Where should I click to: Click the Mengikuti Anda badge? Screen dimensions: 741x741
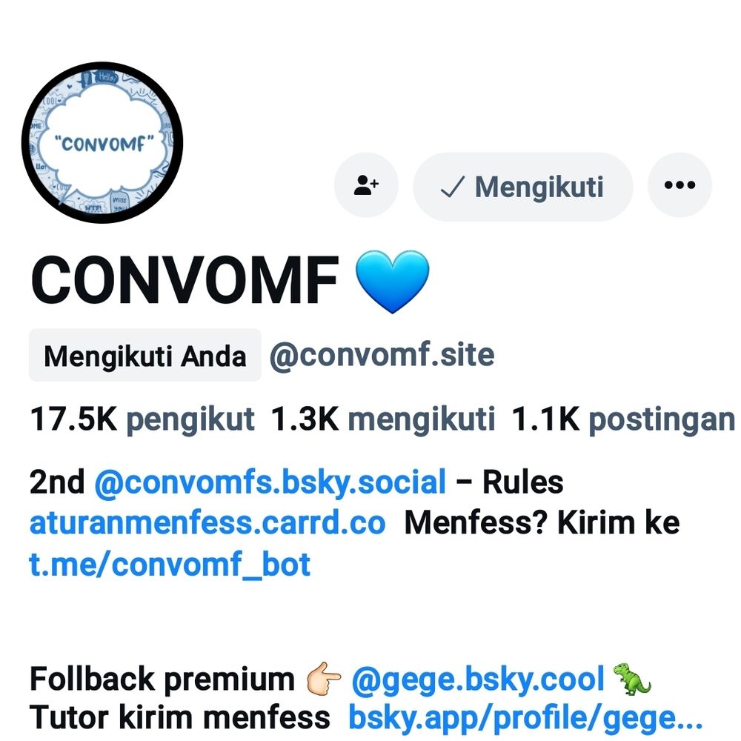click(145, 356)
